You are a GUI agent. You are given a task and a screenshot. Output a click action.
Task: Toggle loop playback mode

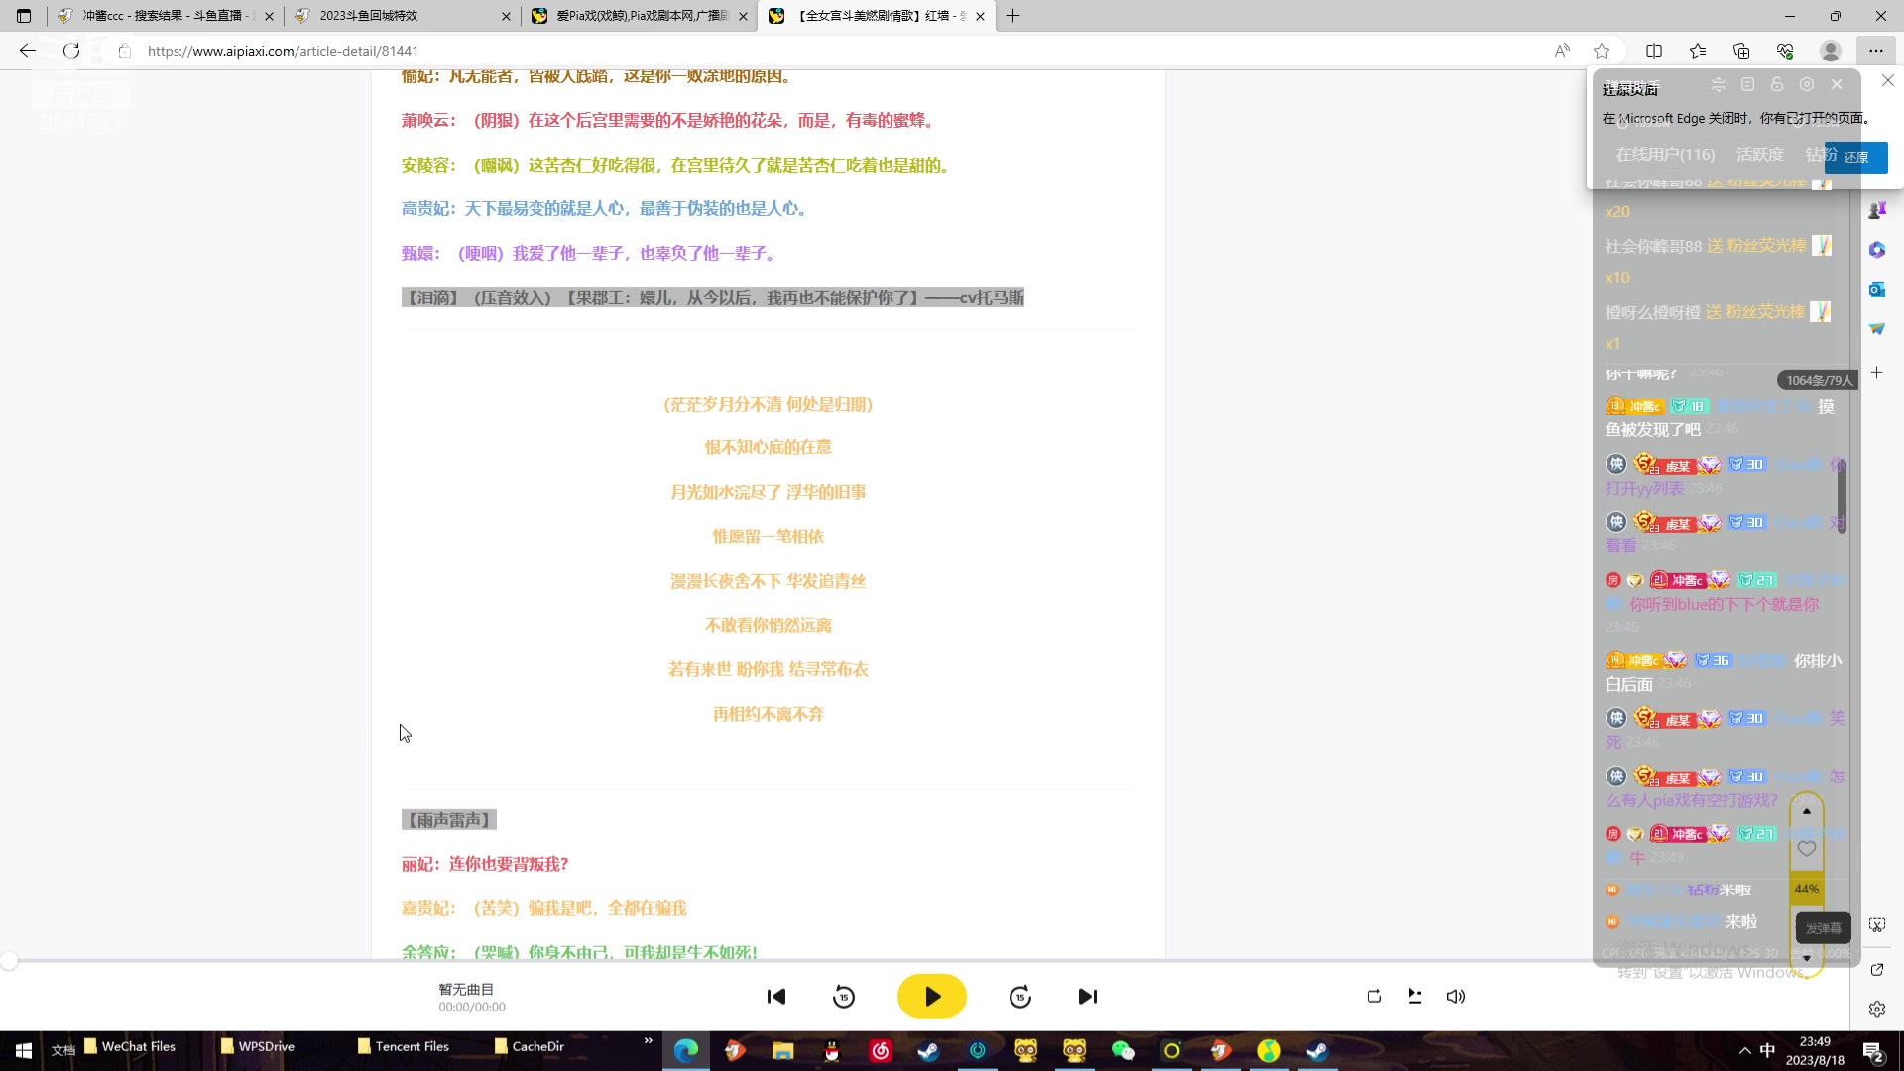pos(1374,997)
